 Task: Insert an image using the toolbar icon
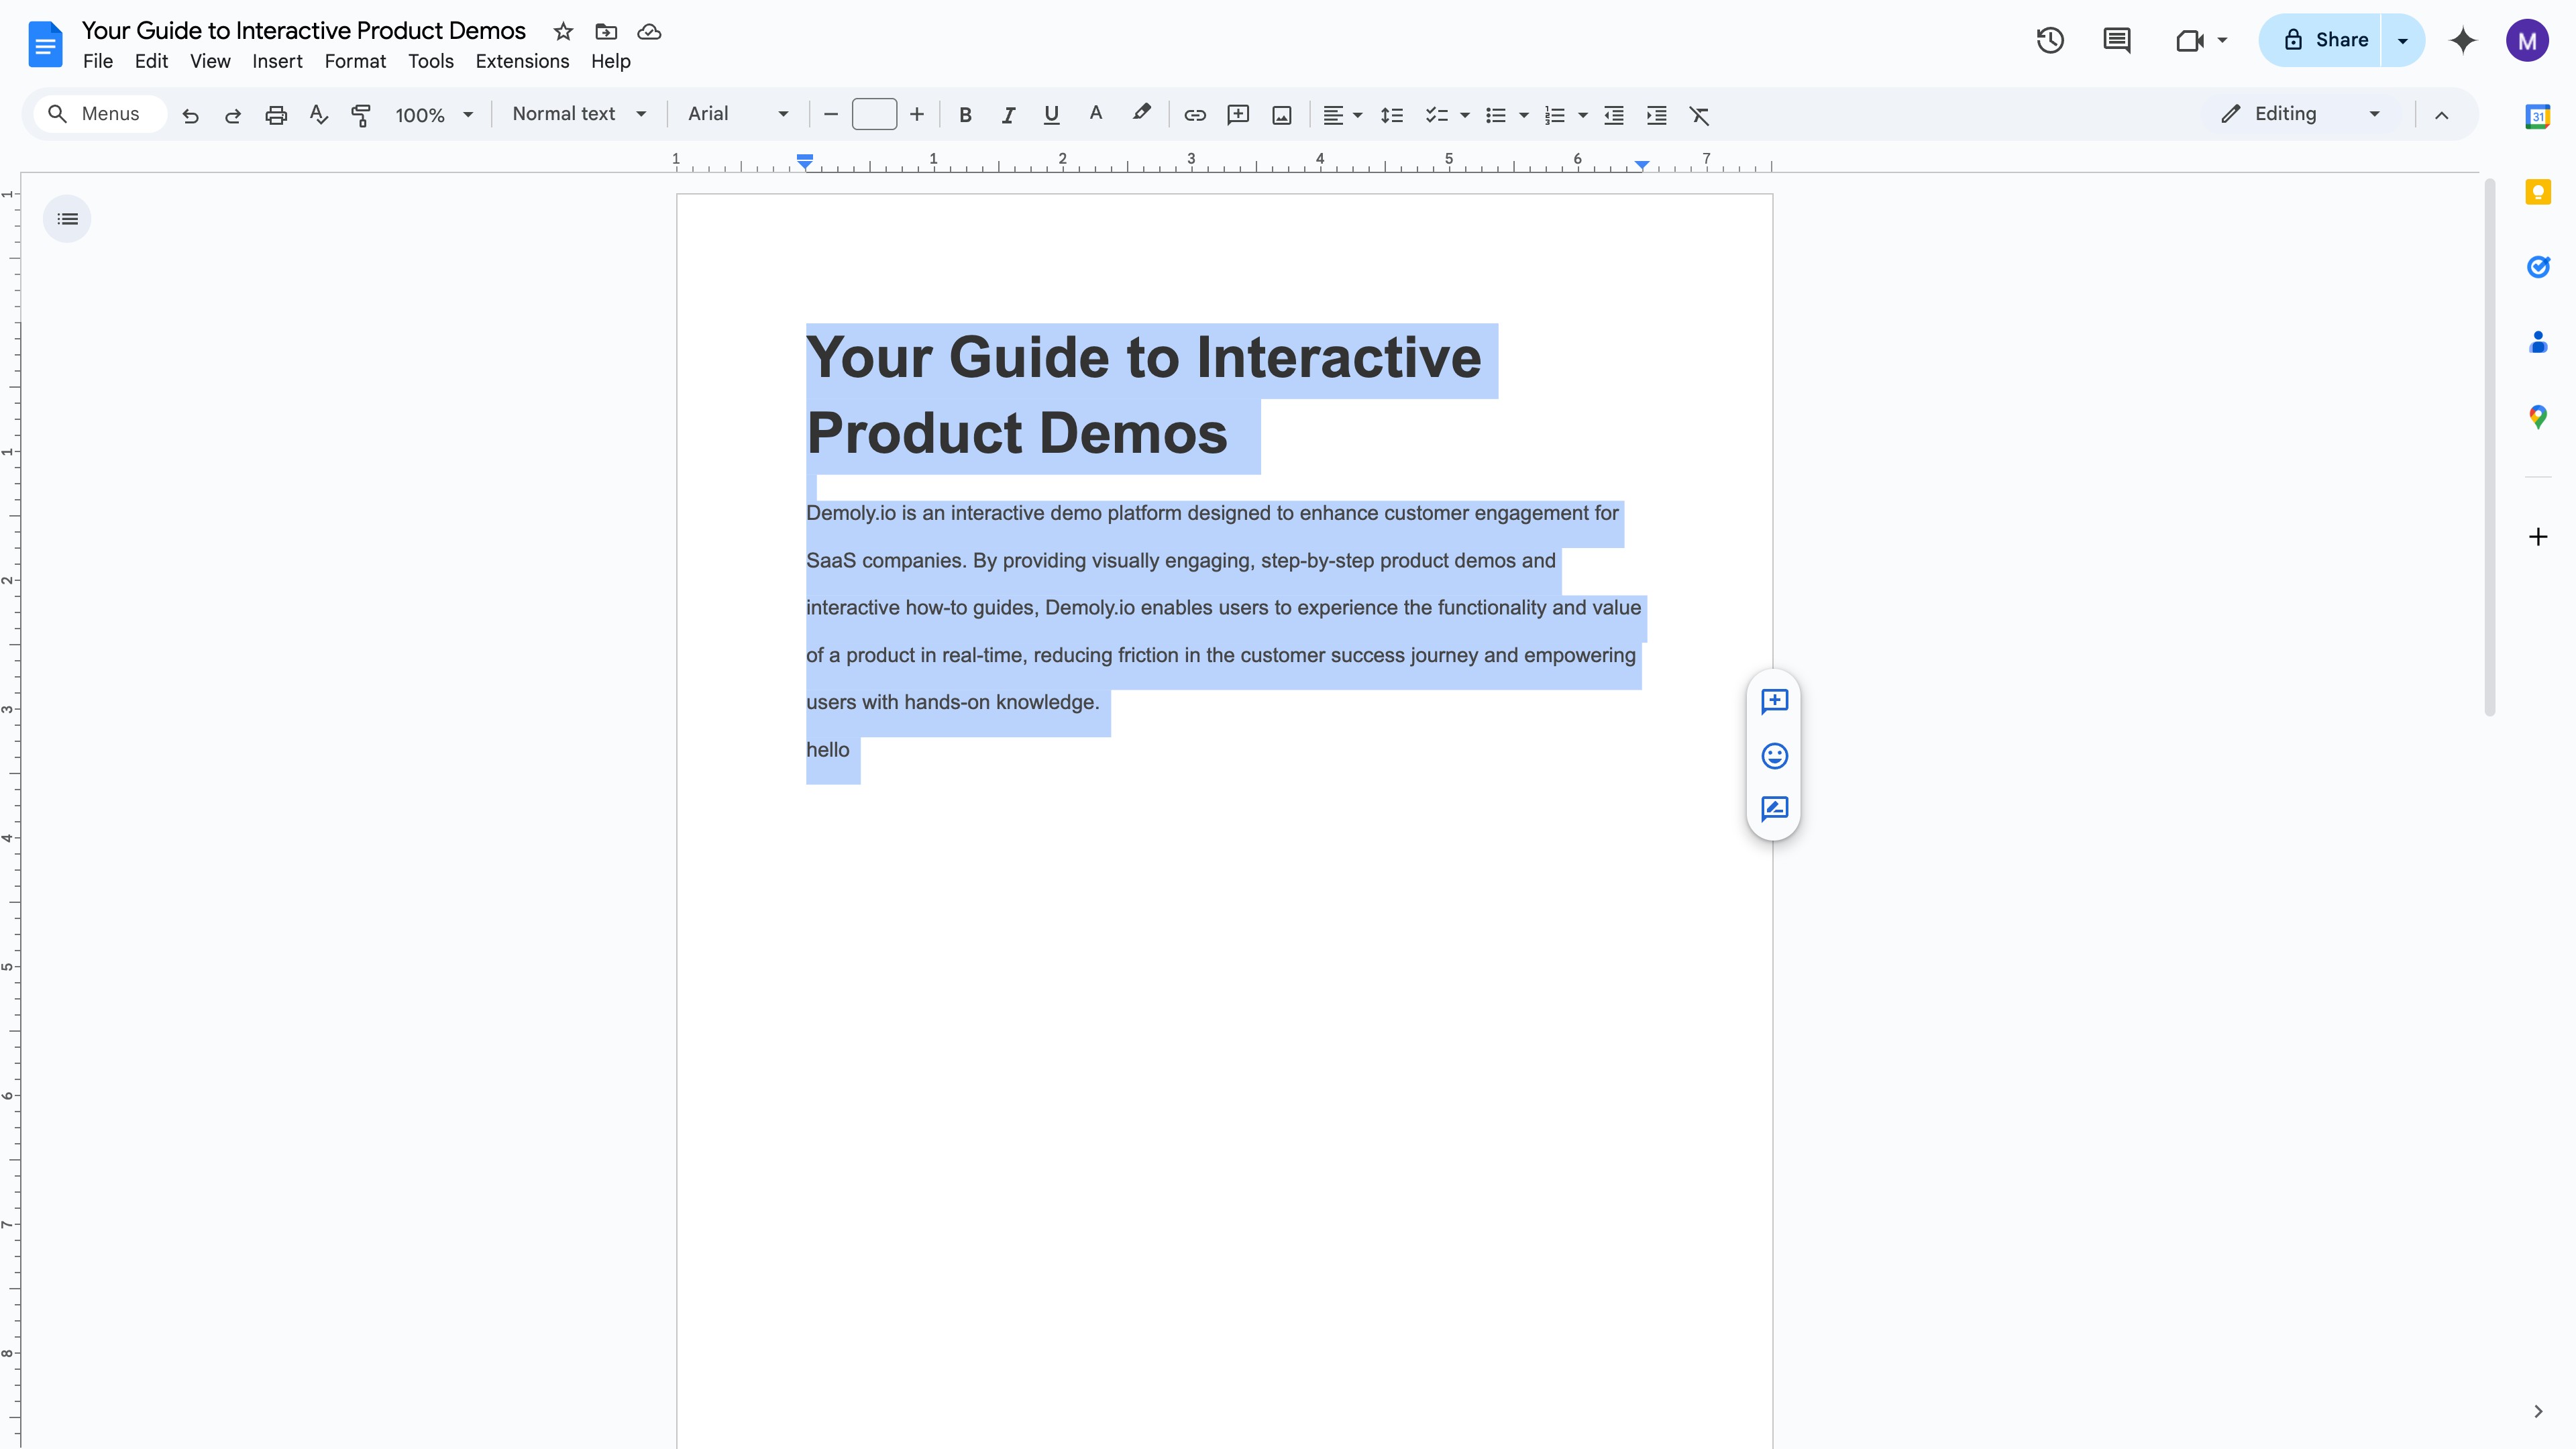click(1282, 116)
